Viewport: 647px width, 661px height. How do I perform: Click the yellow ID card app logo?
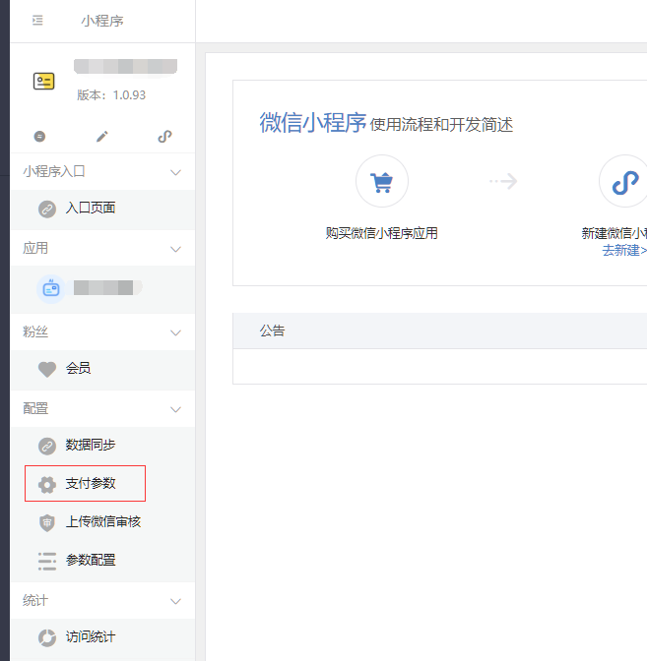(x=44, y=82)
